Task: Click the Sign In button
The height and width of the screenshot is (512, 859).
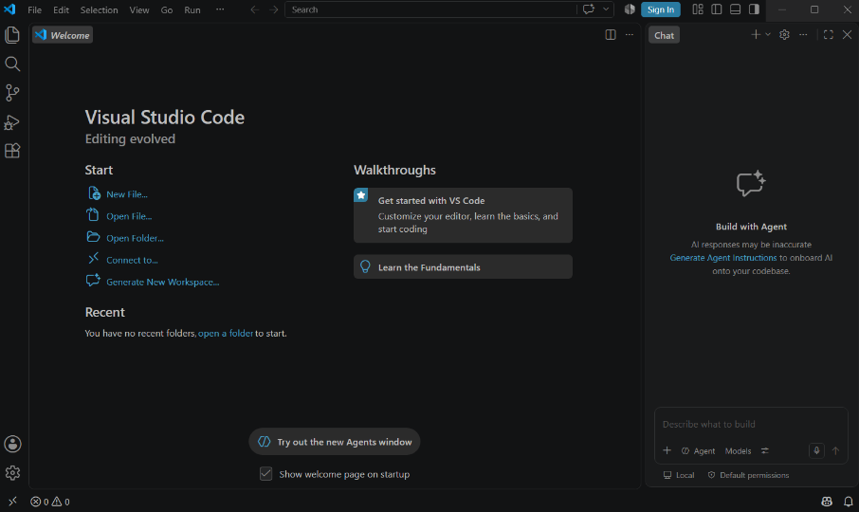Action: 661,9
